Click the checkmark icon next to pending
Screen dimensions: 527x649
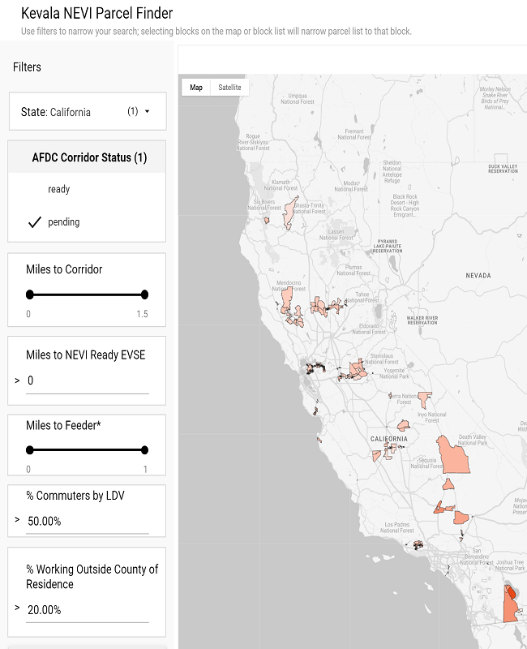35,221
